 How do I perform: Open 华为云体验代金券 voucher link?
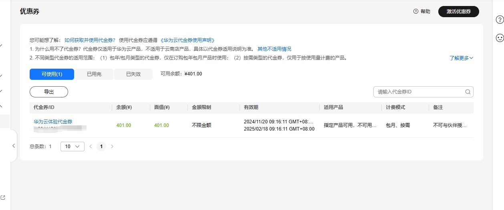(x=53, y=121)
